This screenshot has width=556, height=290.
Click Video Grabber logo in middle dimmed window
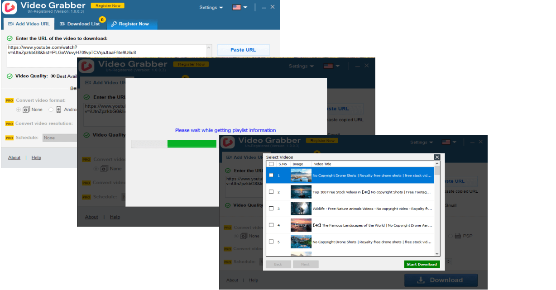(86, 66)
